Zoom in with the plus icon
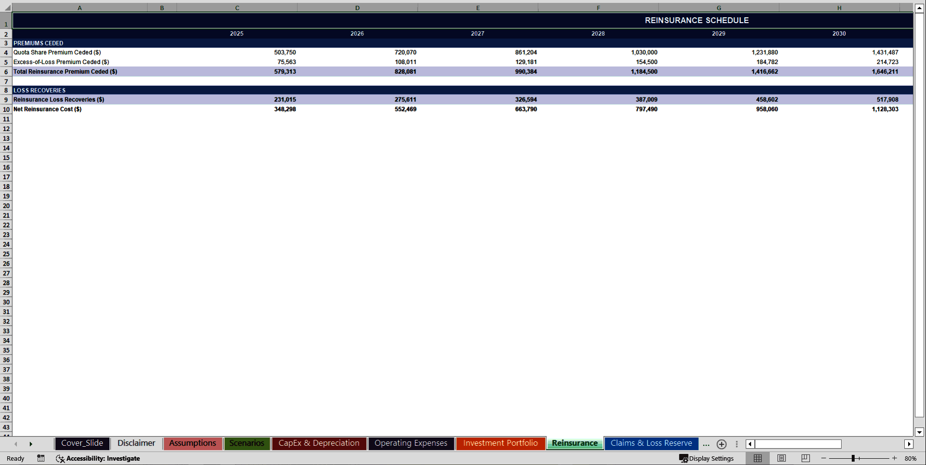Screen dimensions: 926x465 coord(894,458)
